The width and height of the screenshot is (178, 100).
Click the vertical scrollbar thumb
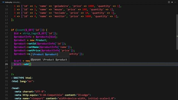tap(177, 32)
